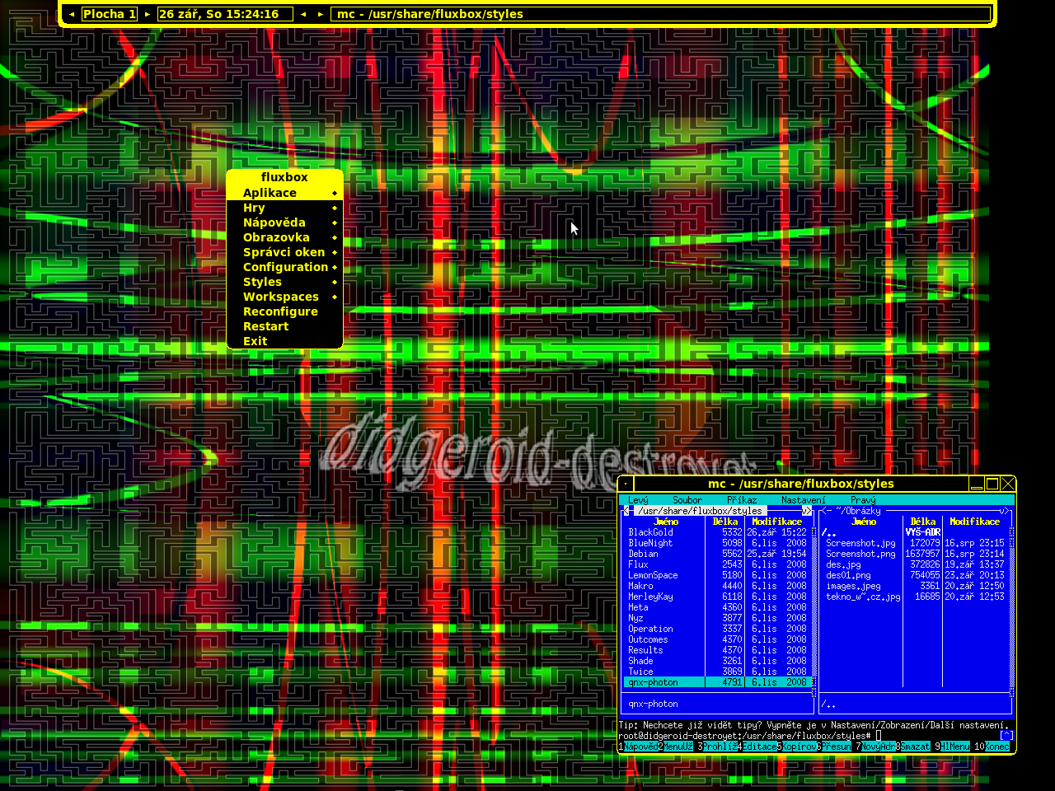Click 8 Smazat function key button

(x=915, y=747)
